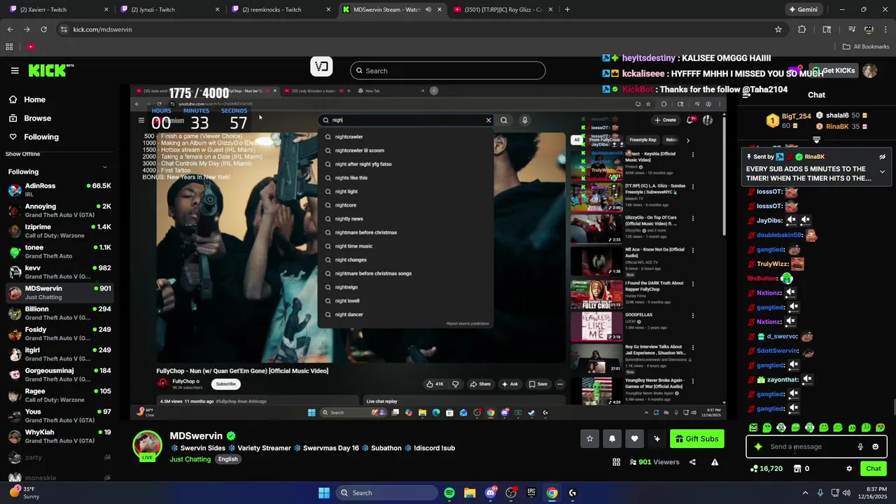Screen dimensions: 896x504
Task: Open Following in Kick sidebar
Action: pos(34,137)
